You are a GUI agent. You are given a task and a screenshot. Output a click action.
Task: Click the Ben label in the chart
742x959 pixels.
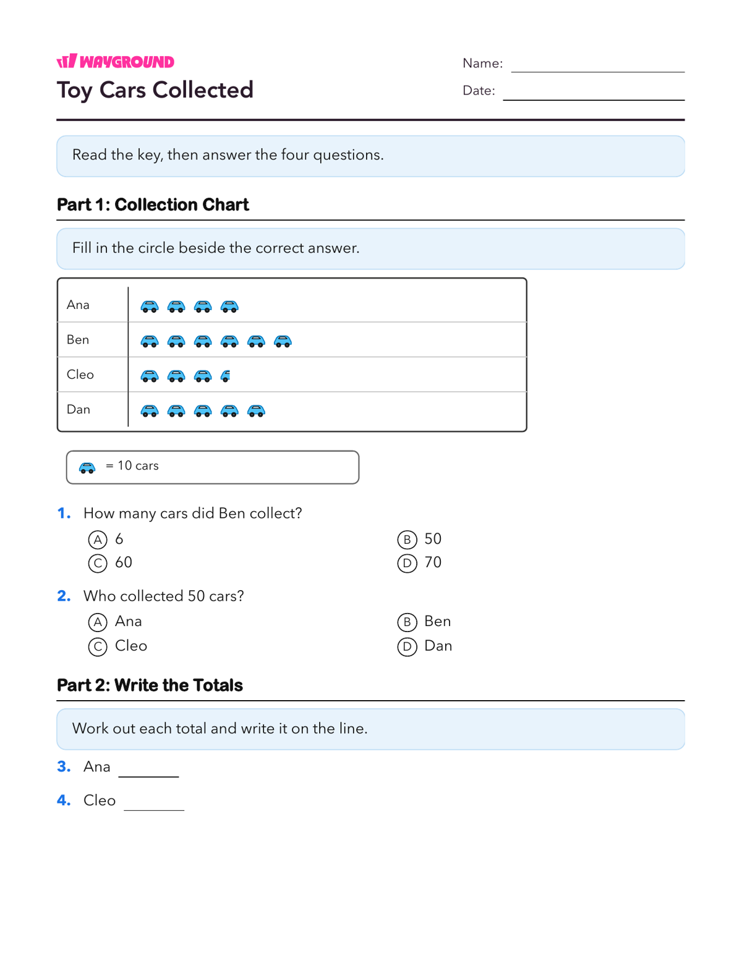point(78,340)
